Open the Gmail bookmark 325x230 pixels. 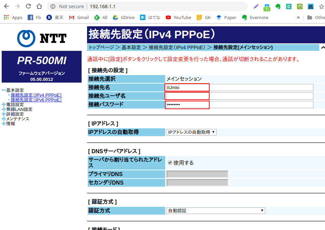[x=79, y=17]
